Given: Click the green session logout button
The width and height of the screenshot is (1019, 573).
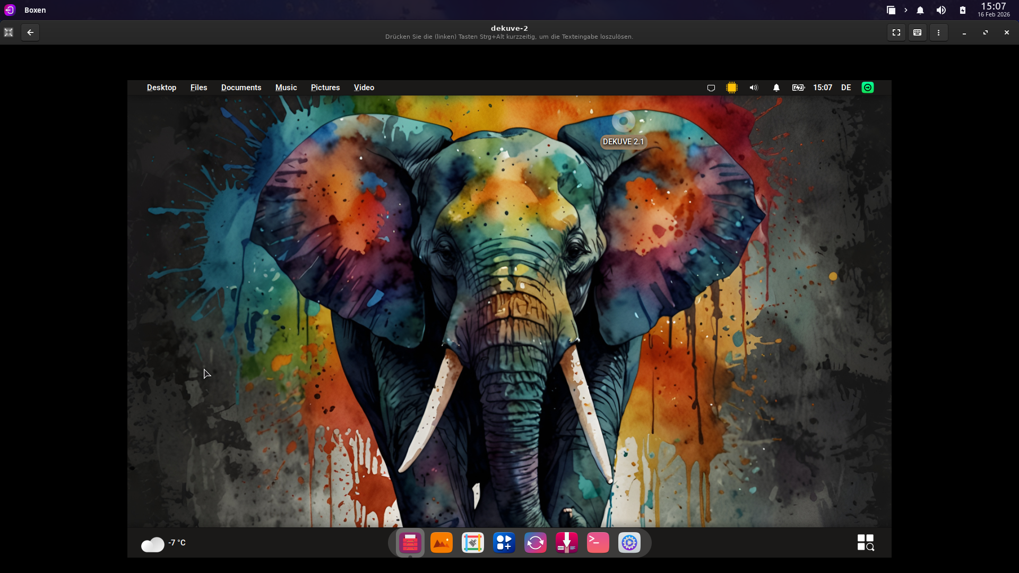Looking at the screenshot, I should 868,88.
